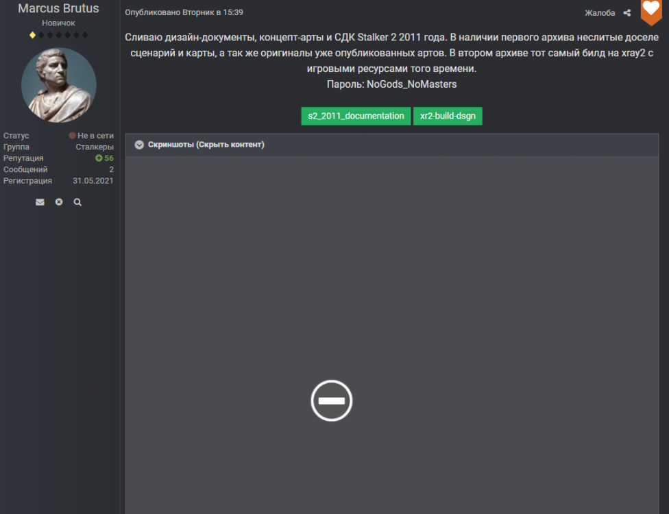
Task: Click the ignore user icon
Action: pos(59,201)
